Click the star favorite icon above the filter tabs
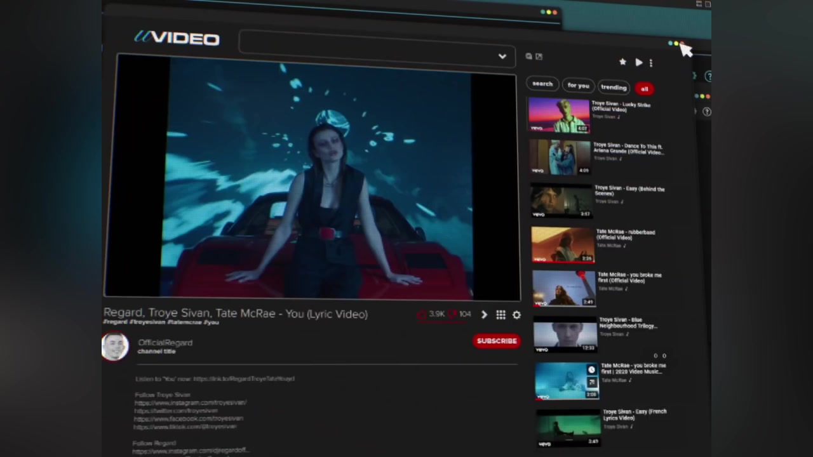This screenshot has width=813, height=457. (622, 62)
